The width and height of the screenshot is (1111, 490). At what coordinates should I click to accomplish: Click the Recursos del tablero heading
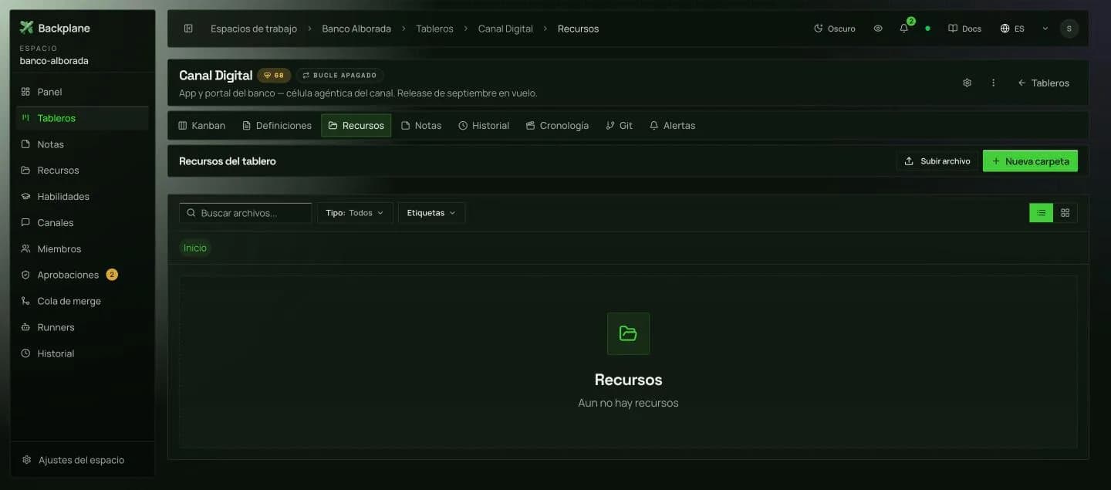[x=228, y=161]
